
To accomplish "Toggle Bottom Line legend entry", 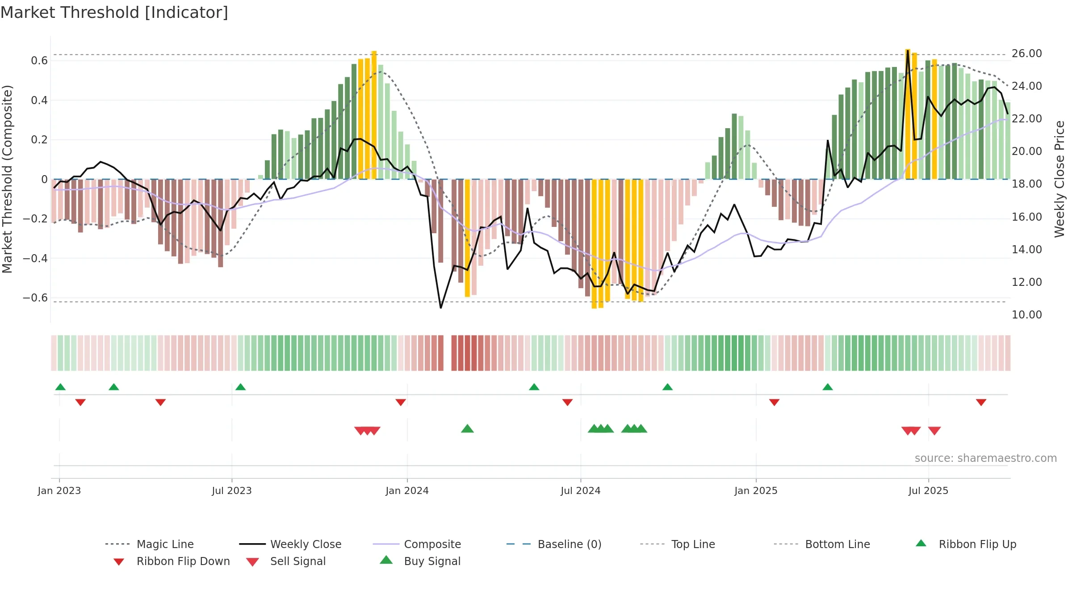I will pyautogui.click(x=822, y=544).
